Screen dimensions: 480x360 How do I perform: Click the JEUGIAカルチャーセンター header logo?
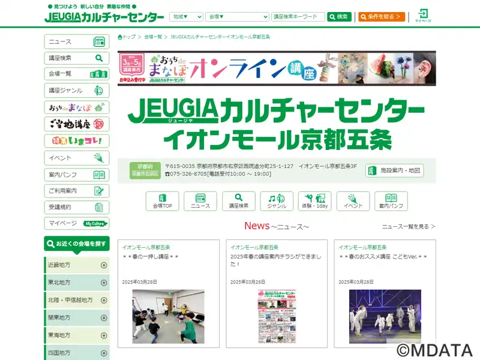[x=104, y=17]
